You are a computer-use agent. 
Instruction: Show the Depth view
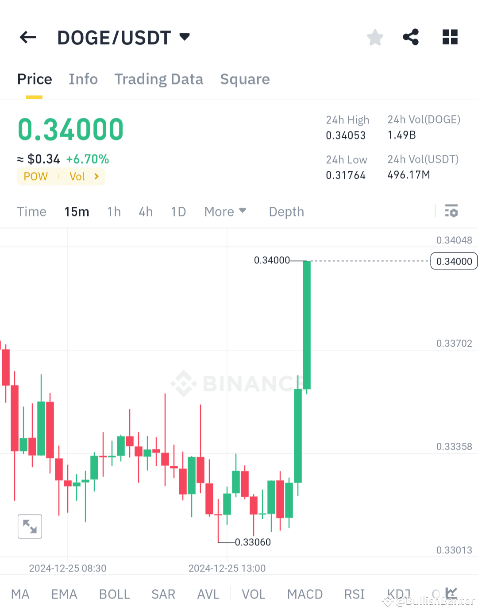click(x=286, y=212)
